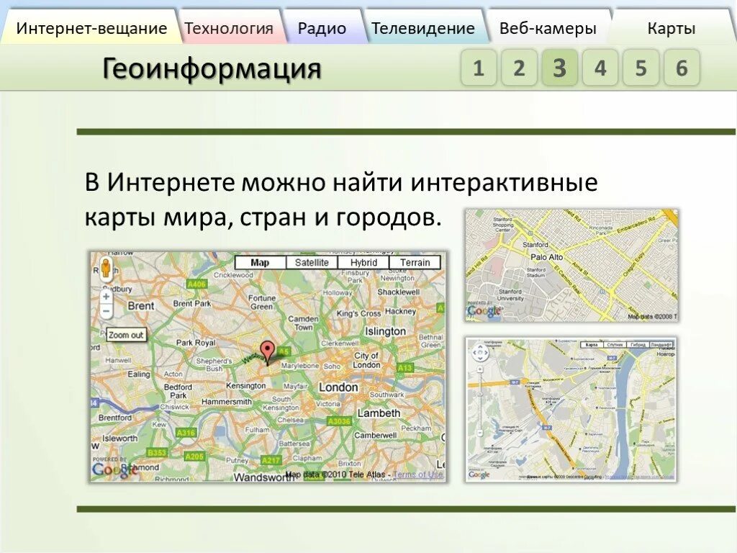737x553 pixels.
Task: Open the Интернет-вещание tab
Action: pos(91,28)
